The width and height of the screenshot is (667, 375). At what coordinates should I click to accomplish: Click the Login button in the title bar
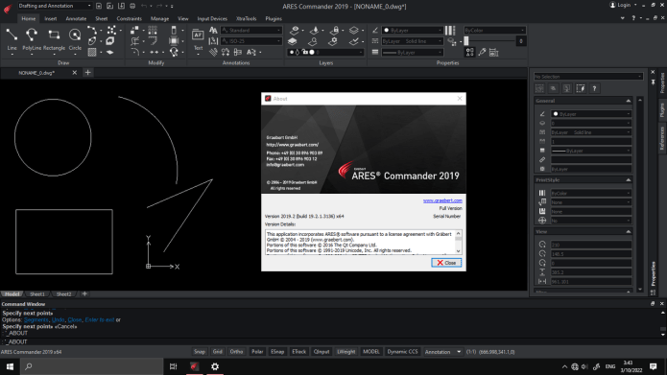click(x=624, y=5)
